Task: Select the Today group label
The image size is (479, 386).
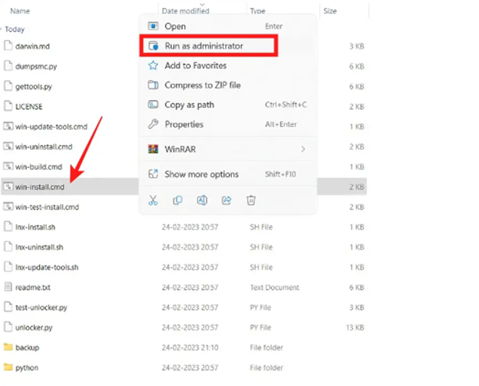Action: 15,29
